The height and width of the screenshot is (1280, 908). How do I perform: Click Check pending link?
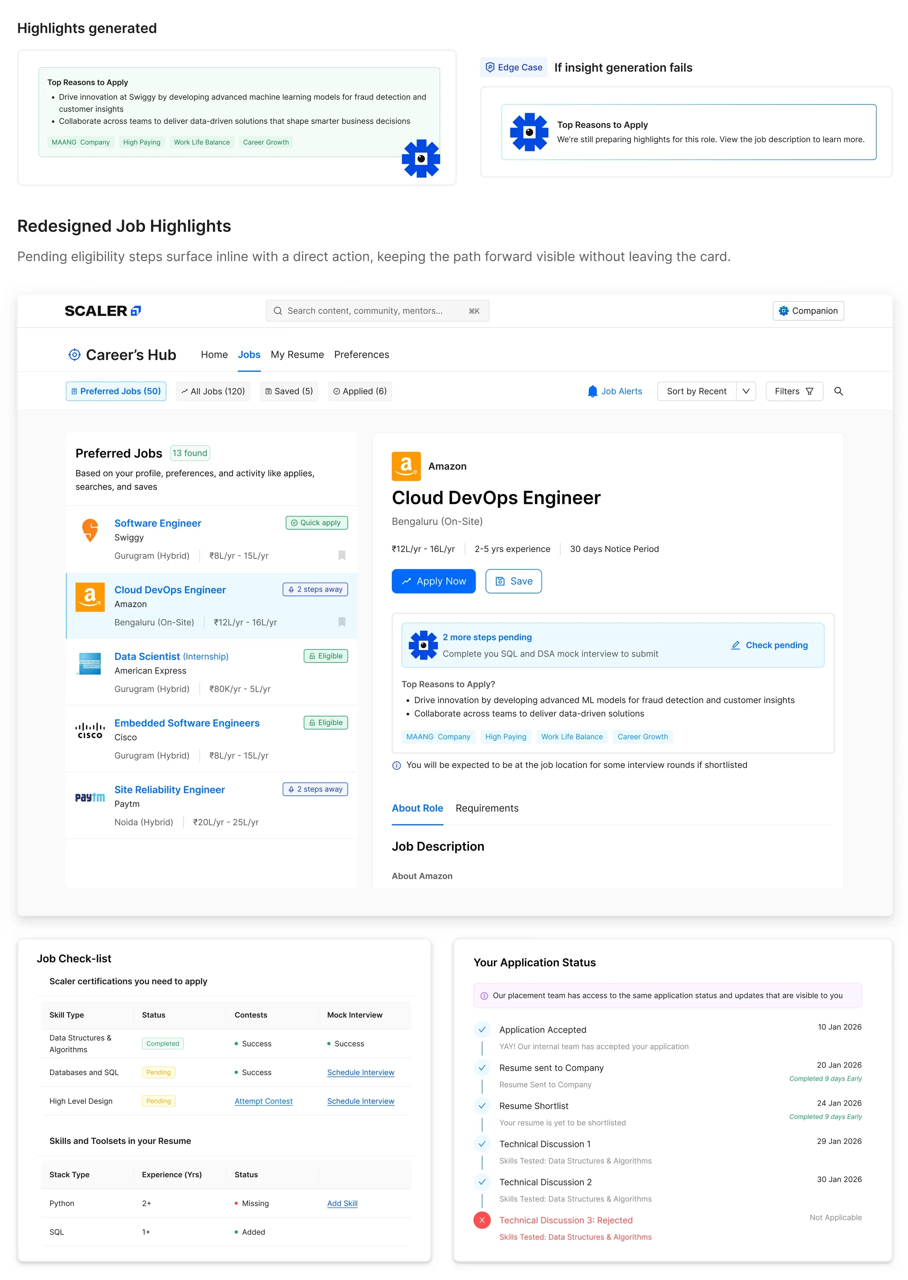click(769, 645)
